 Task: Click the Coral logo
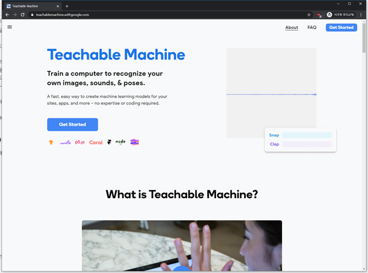[x=96, y=142]
